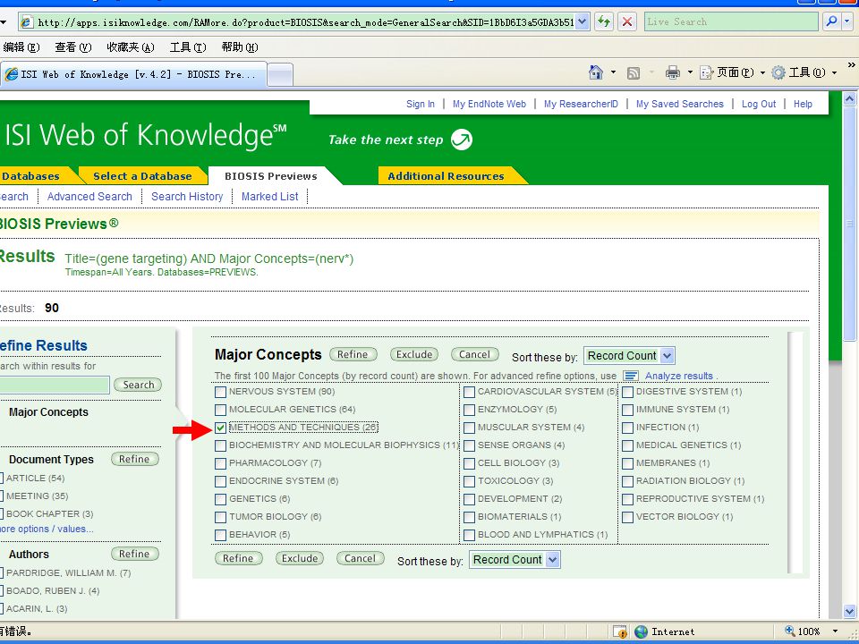Click the page scrollbar down arrow

(x=849, y=611)
